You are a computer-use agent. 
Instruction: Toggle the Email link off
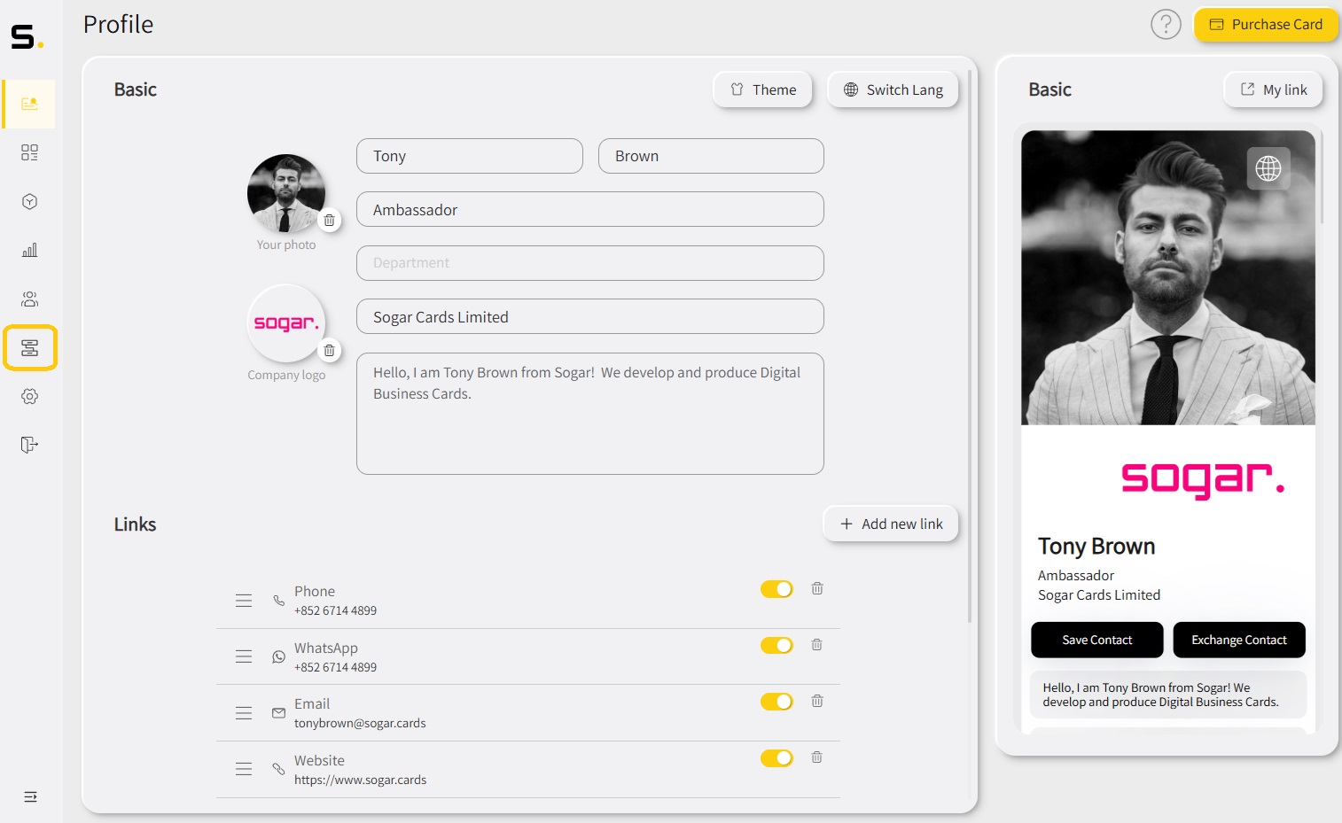(x=776, y=702)
